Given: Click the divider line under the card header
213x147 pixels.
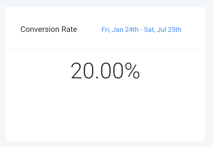Looking at the screenshot, I should point(105,50).
